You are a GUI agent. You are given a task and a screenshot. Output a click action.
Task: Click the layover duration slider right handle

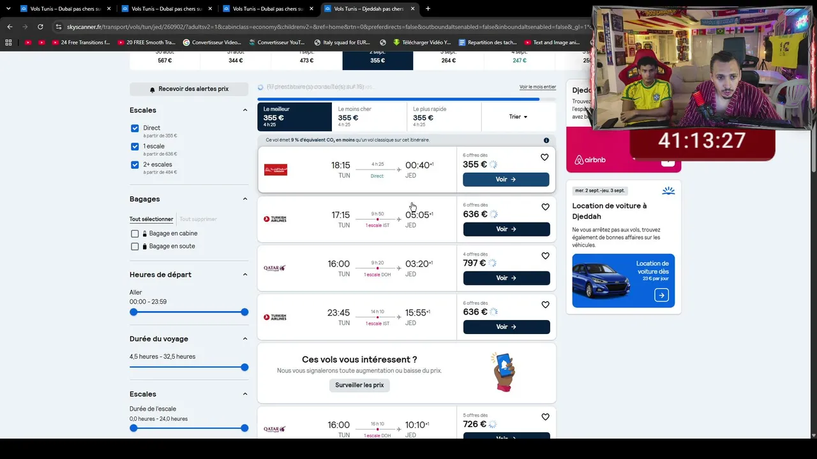click(x=244, y=428)
